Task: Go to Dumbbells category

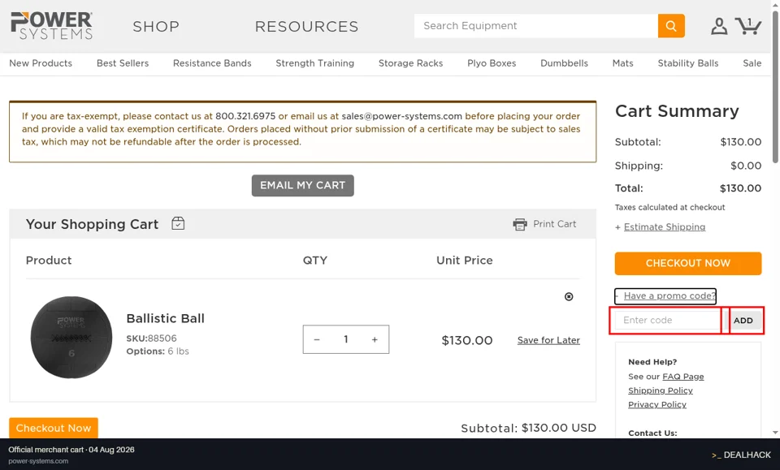Action: (564, 63)
